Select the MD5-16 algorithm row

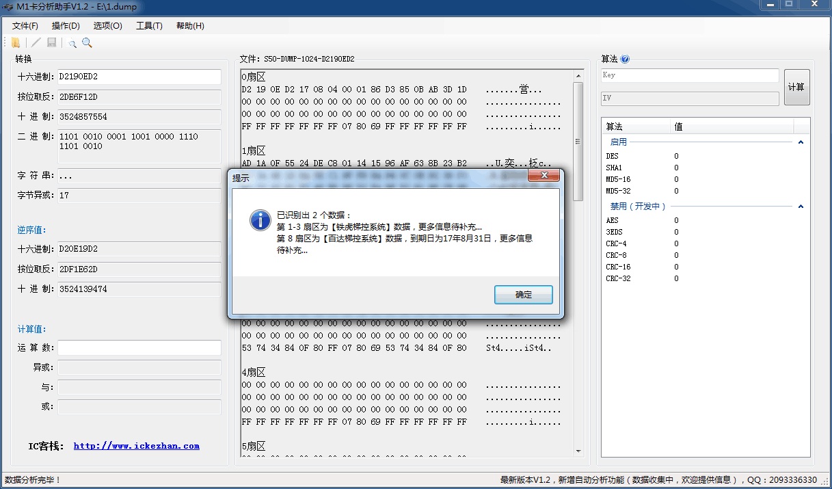[x=706, y=179]
